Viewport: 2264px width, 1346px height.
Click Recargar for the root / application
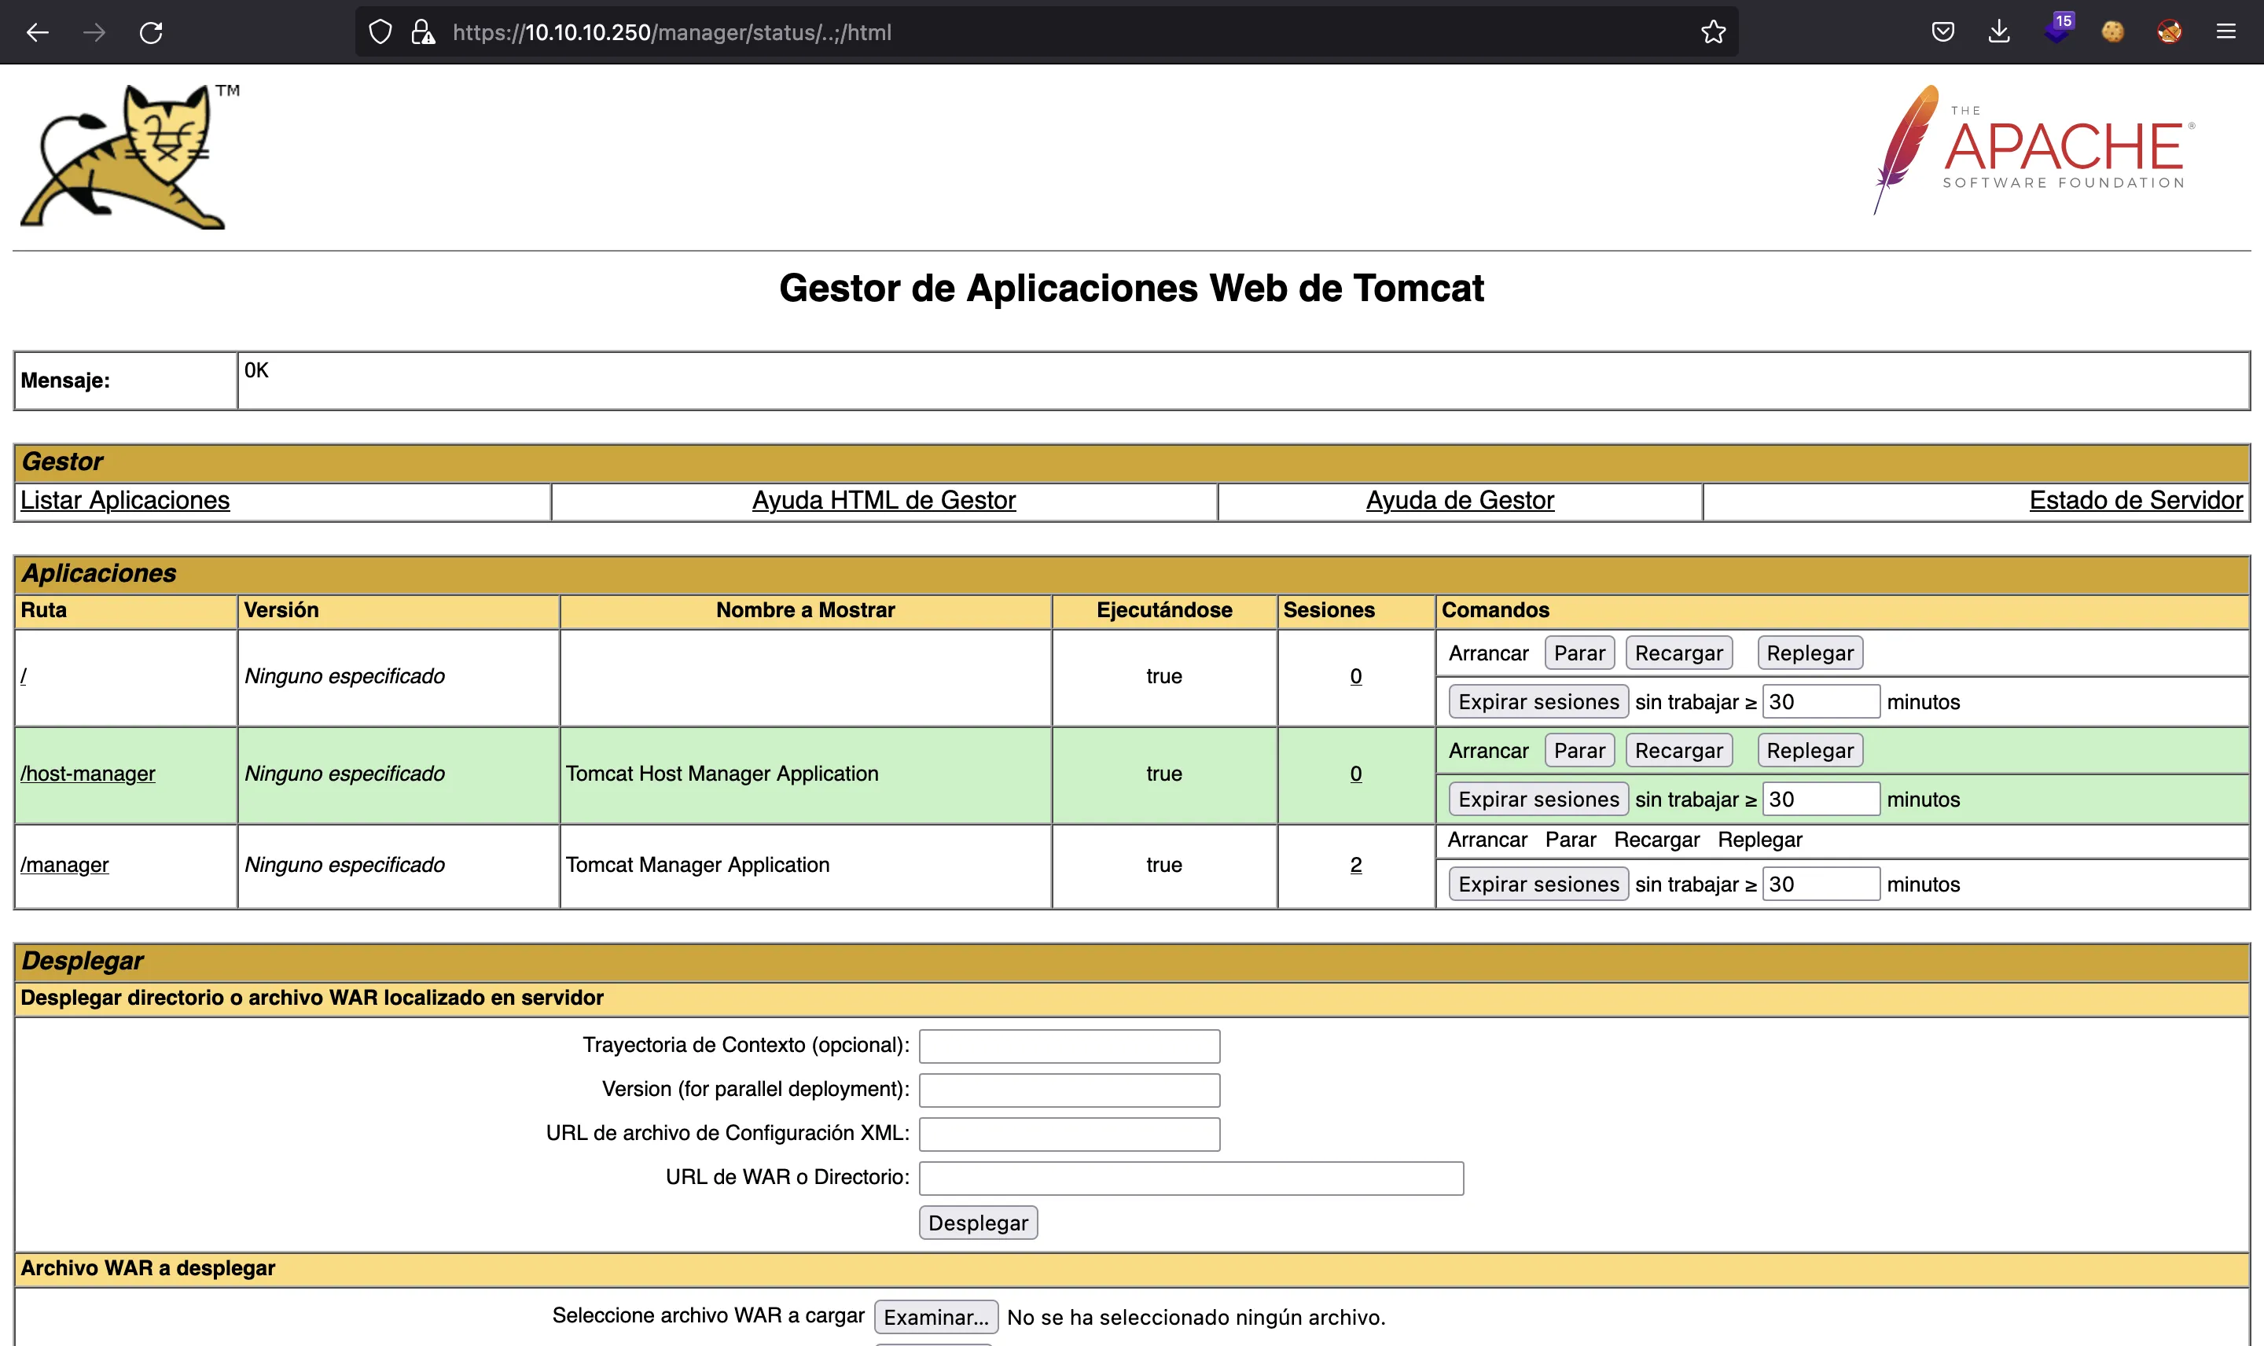point(1678,653)
